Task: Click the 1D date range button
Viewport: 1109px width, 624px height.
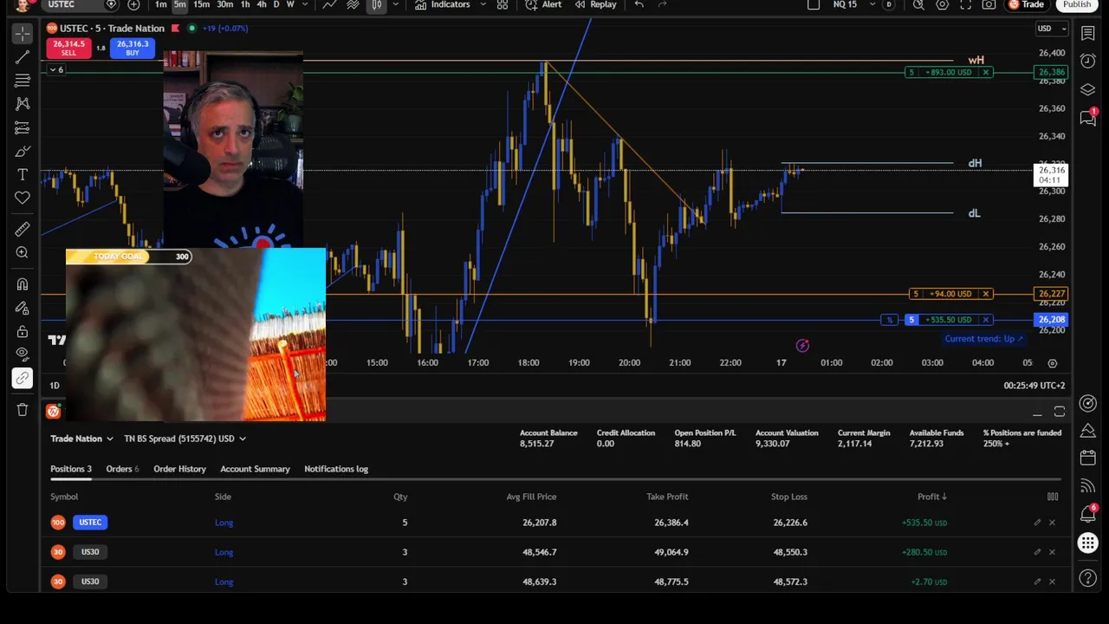Action: [55, 386]
